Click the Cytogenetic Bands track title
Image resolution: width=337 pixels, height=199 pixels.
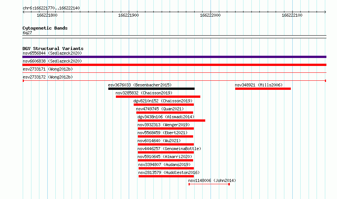point(45,28)
